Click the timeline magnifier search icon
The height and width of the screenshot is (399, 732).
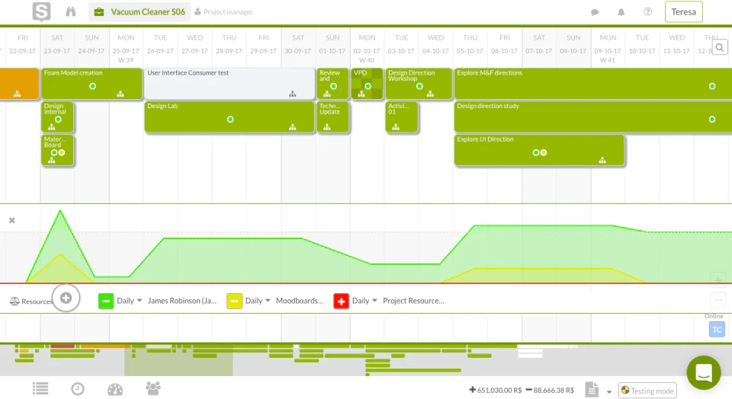click(x=720, y=47)
